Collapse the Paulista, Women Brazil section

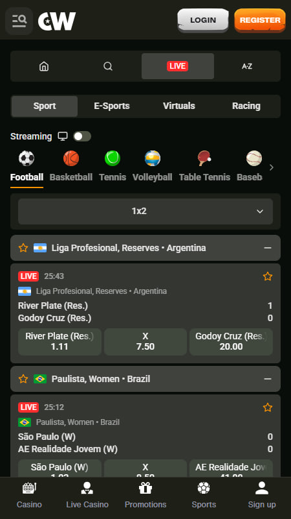[268, 379]
